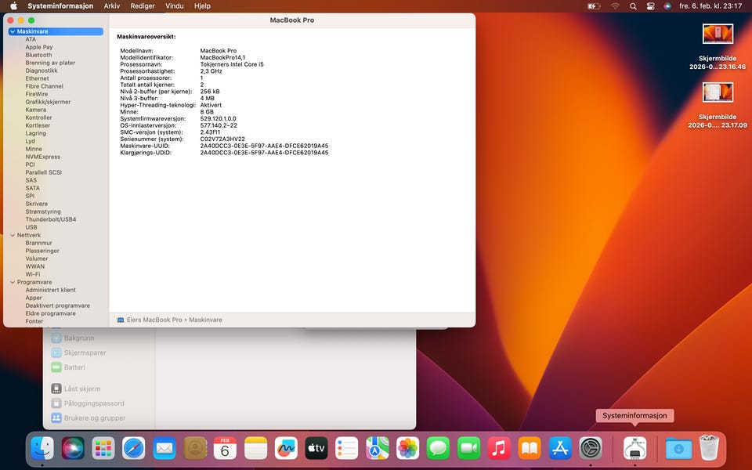Screen dimensions: 752x470
Task: Open Finder from the Dock
Action: coord(42,448)
